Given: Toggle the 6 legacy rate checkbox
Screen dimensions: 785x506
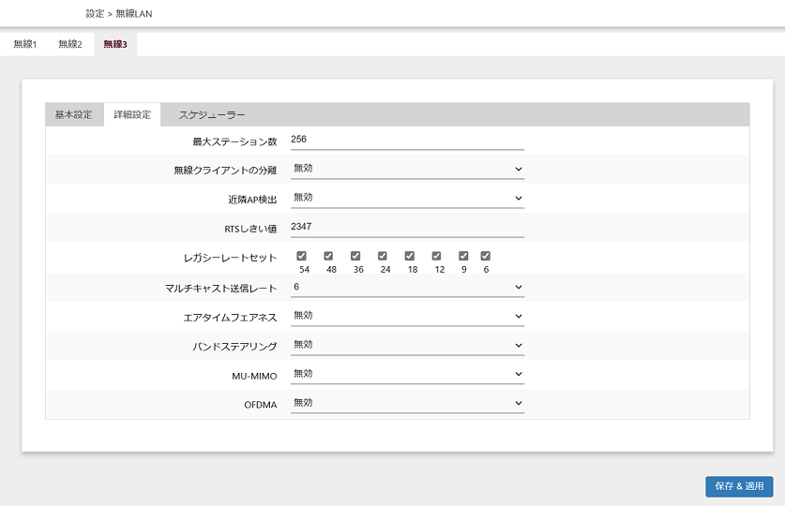Looking at the screenshot, I should [x=486, y=256].
